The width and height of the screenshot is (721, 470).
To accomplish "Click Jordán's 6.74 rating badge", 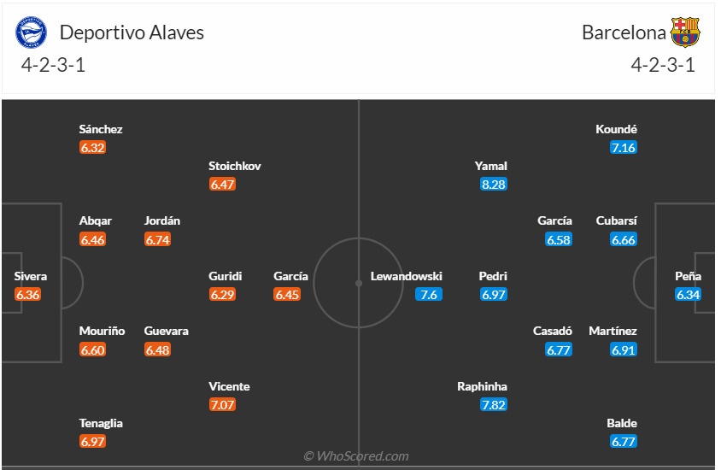I will pyautogui.click(x=158, y=239).
